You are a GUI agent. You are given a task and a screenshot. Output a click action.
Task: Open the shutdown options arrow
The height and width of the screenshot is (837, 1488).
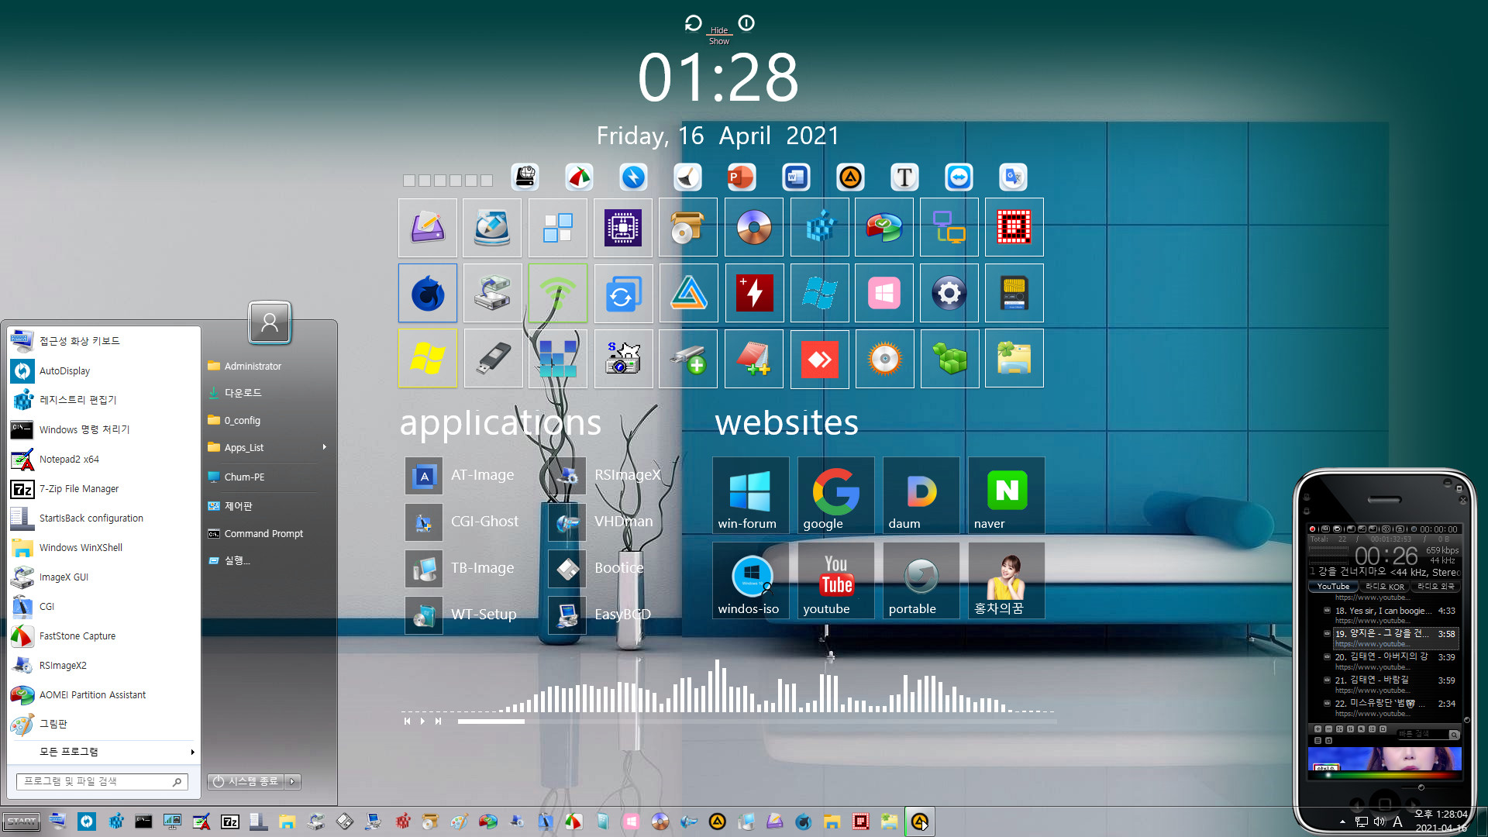[x=292, y=782]
